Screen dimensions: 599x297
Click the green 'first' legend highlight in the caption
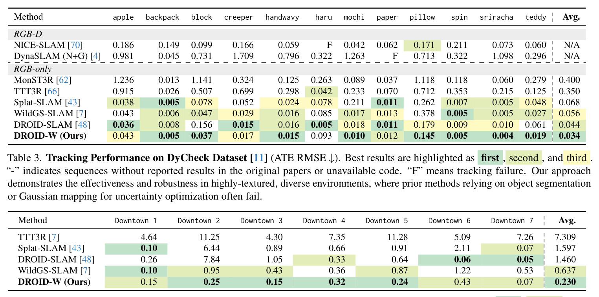(x=490, y=159)
